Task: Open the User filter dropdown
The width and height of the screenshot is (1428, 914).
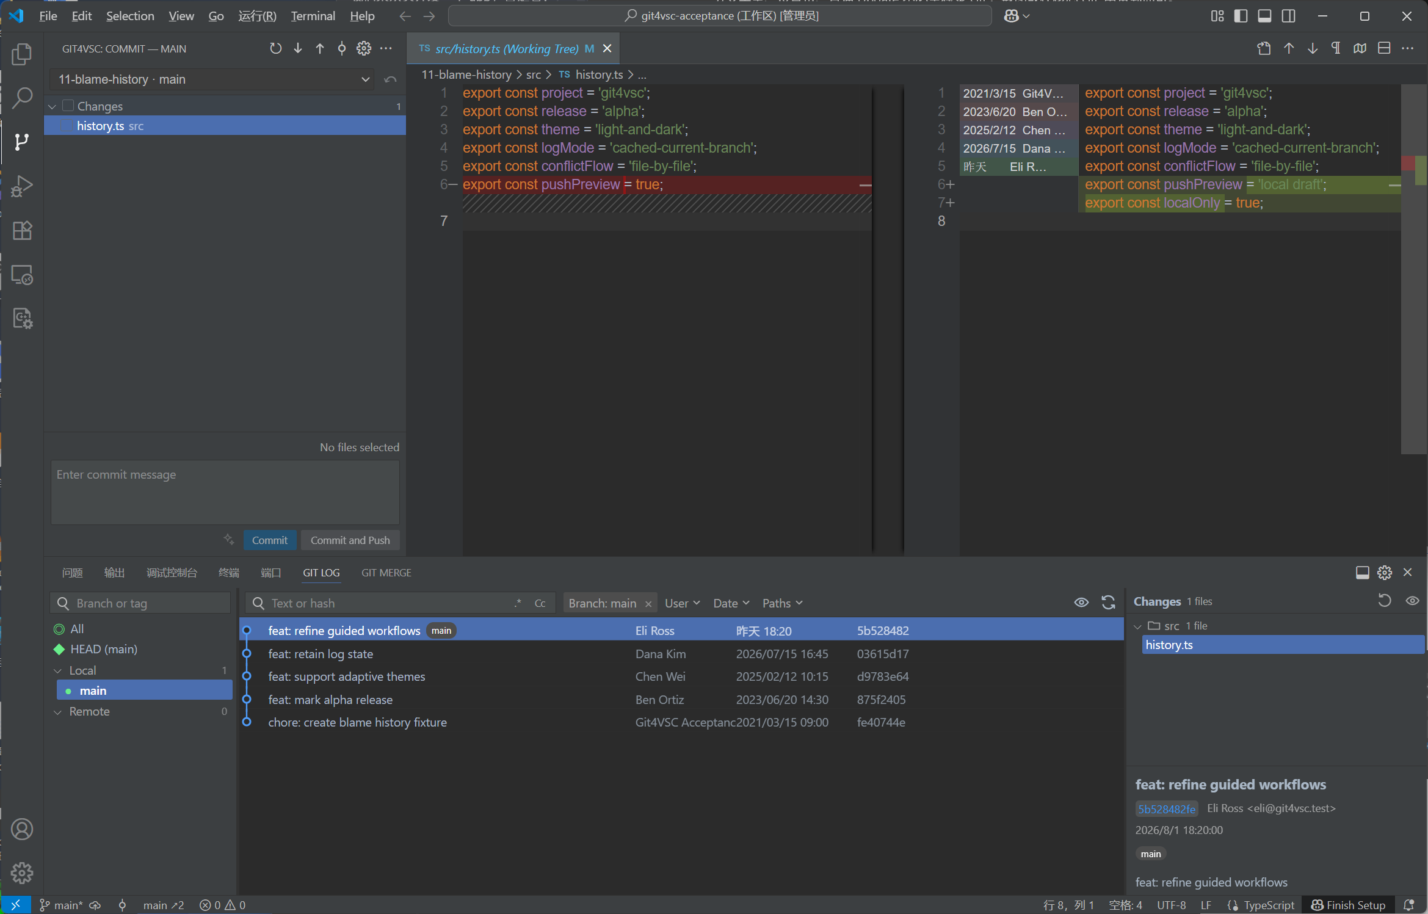Action: (x=682, y=603)
